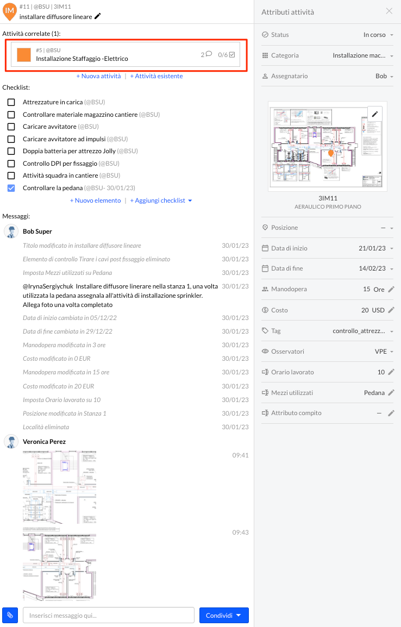Click the Condividi button
This screenshot has height=627, width=401.
(x=224, y=615)
